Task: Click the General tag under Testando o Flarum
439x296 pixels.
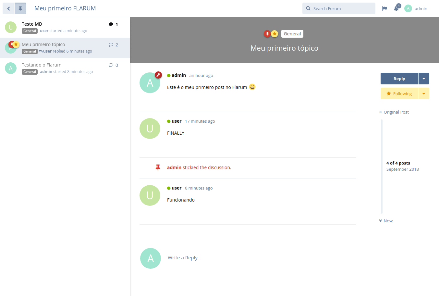Action: point(30,72)
